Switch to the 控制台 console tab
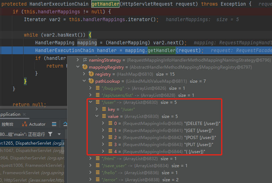The width and height of the screenshot is (272, 183). (7, 124)
